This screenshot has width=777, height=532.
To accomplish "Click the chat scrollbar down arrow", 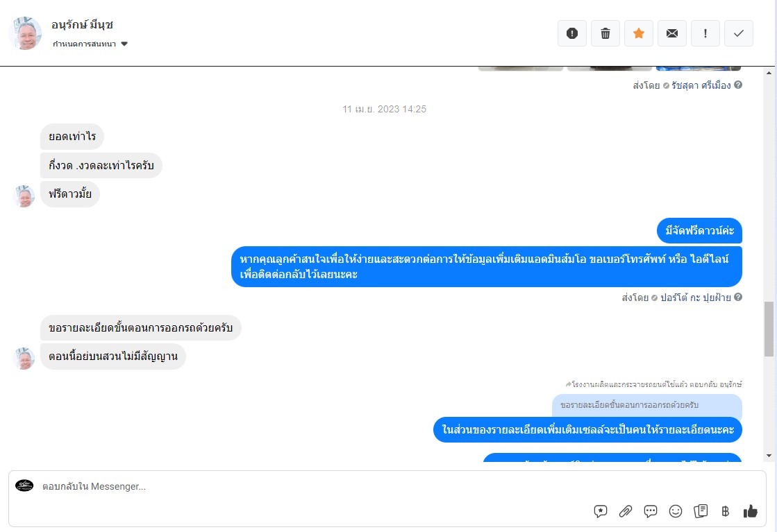I will [769, 456].
